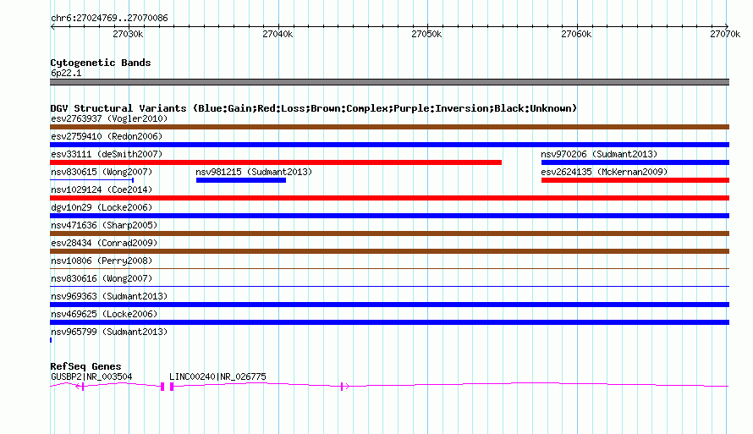This screenshot has width=753, height=434.
Task: Click the 6p22.1 band label
Action: (66, 73)
